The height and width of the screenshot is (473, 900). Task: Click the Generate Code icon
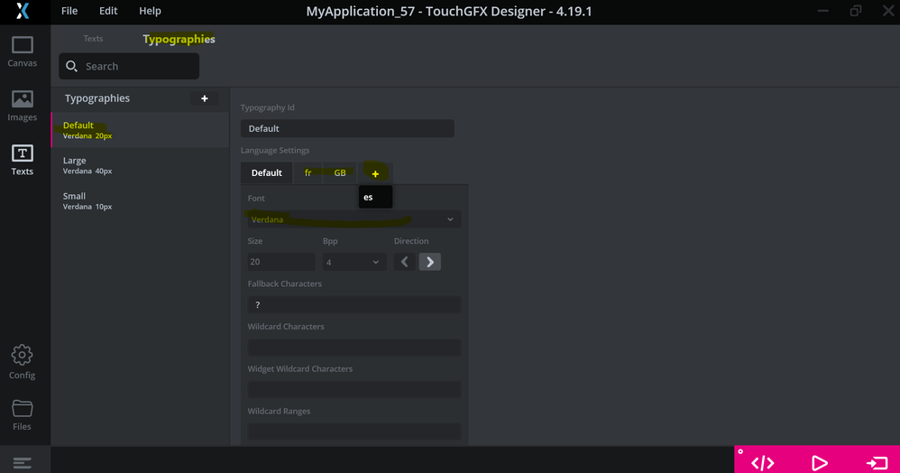click(x=762, y=463)
